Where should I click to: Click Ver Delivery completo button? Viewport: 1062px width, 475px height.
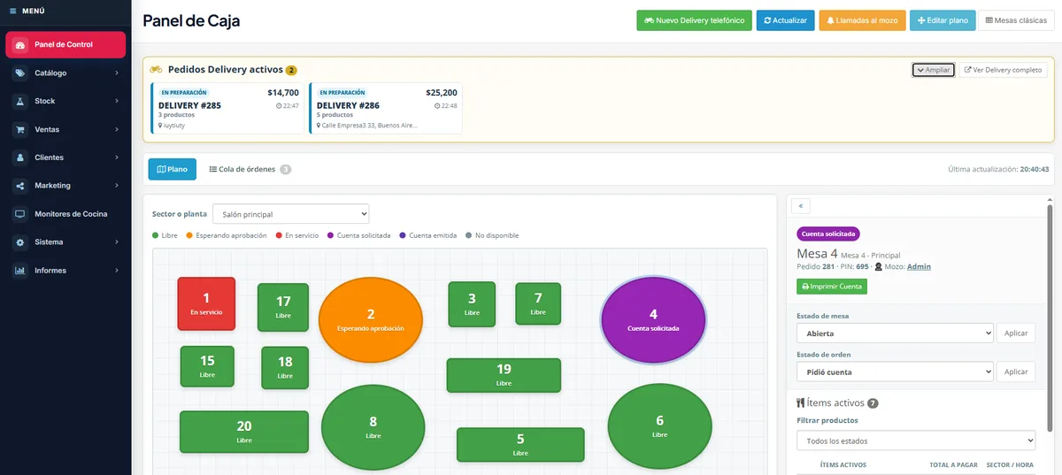pos(1003,70)
